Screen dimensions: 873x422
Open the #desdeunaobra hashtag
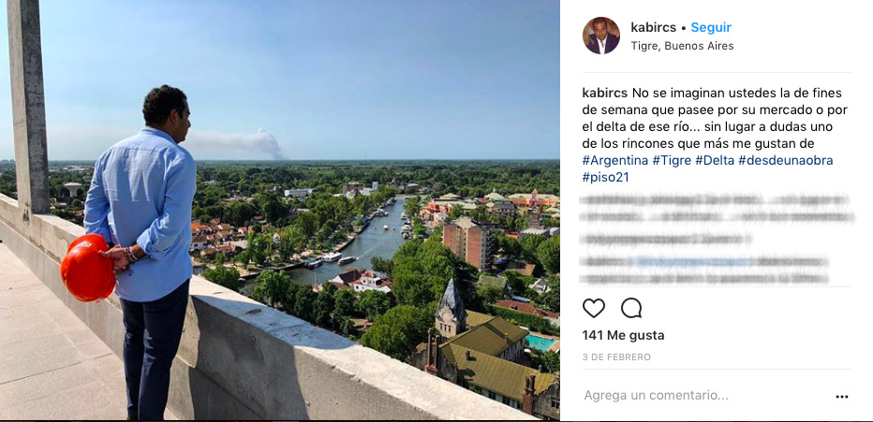point(786,161)
